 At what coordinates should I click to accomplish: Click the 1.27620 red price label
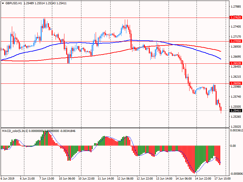(236, 18)
